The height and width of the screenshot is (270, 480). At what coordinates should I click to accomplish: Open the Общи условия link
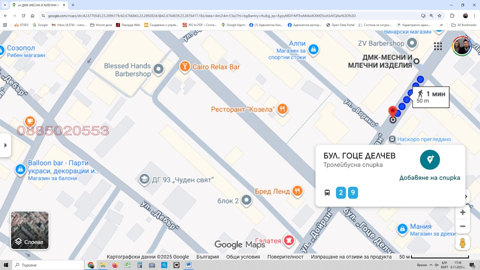243,257
